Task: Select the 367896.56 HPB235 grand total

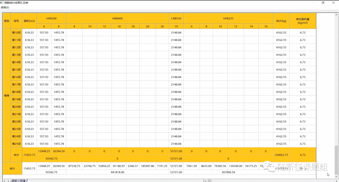Action: click(x=228, y=172)
